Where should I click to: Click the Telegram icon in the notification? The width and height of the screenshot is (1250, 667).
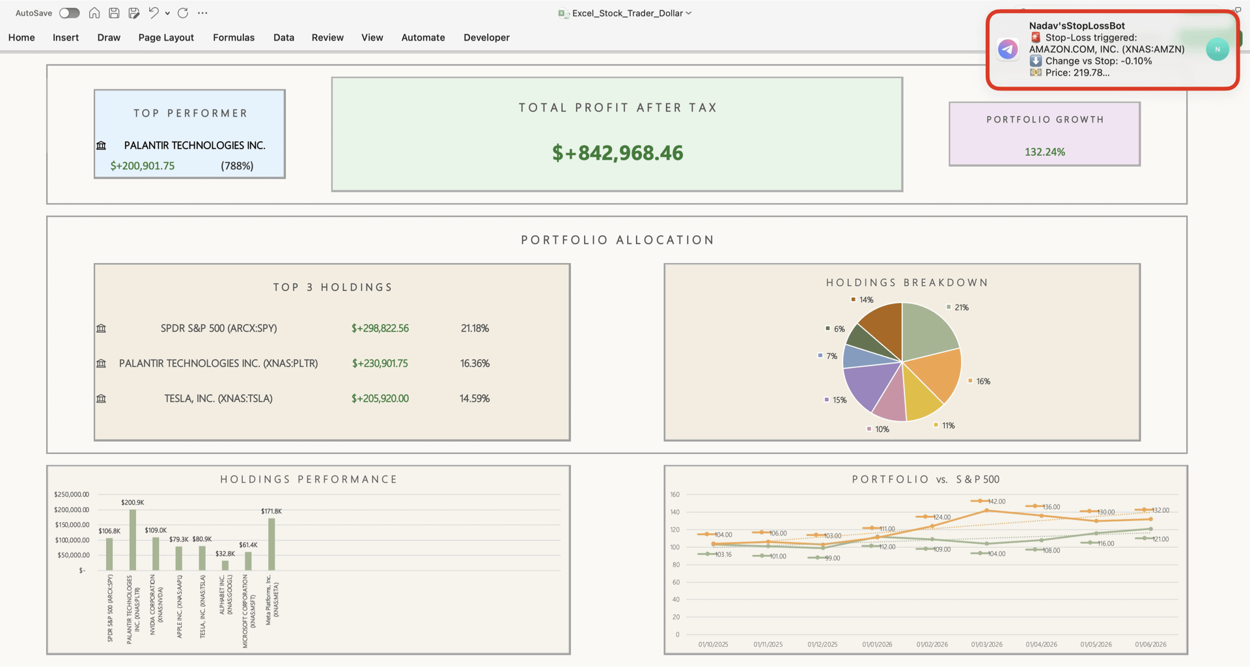click(1008, 50)
